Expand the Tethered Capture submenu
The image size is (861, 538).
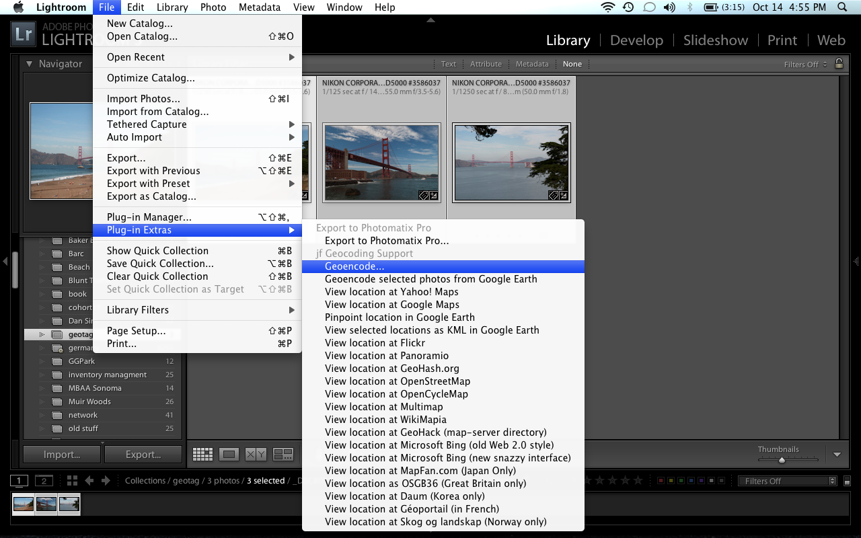pyautogui.click(x=197, y=124)
